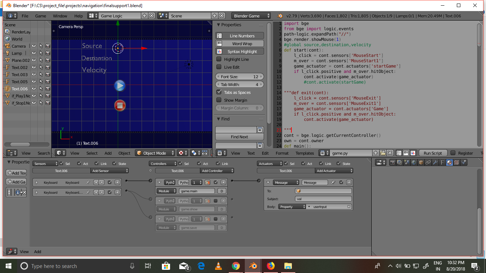
Task: Enable Highlight Line checkbox
Action: [x=219, y=59]
